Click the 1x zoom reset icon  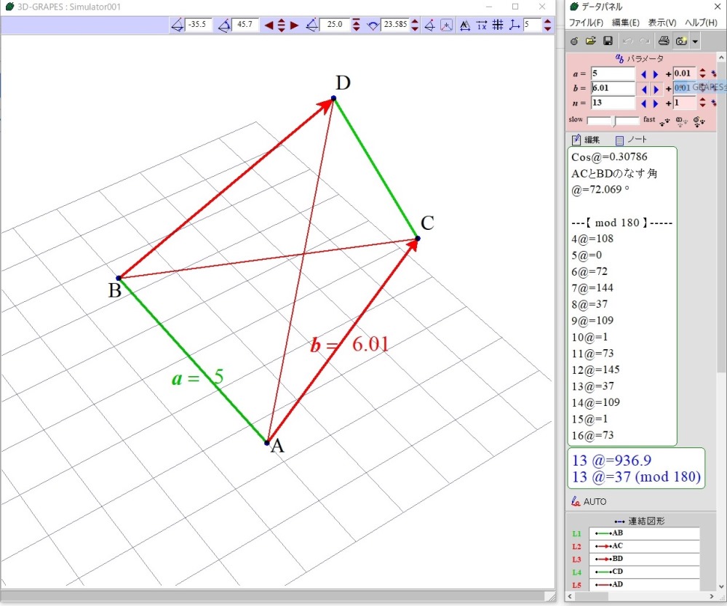pos(481,25)
